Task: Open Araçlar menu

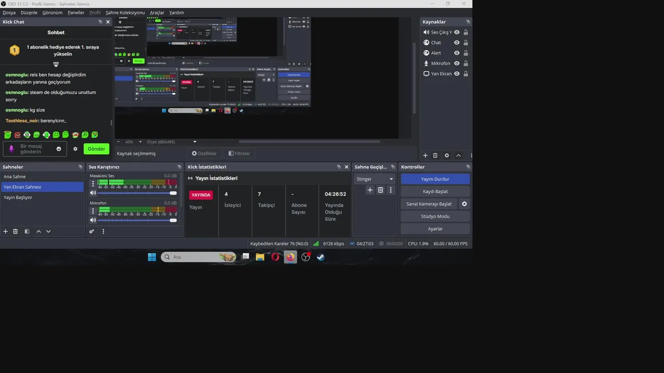Action: [157, 12]
